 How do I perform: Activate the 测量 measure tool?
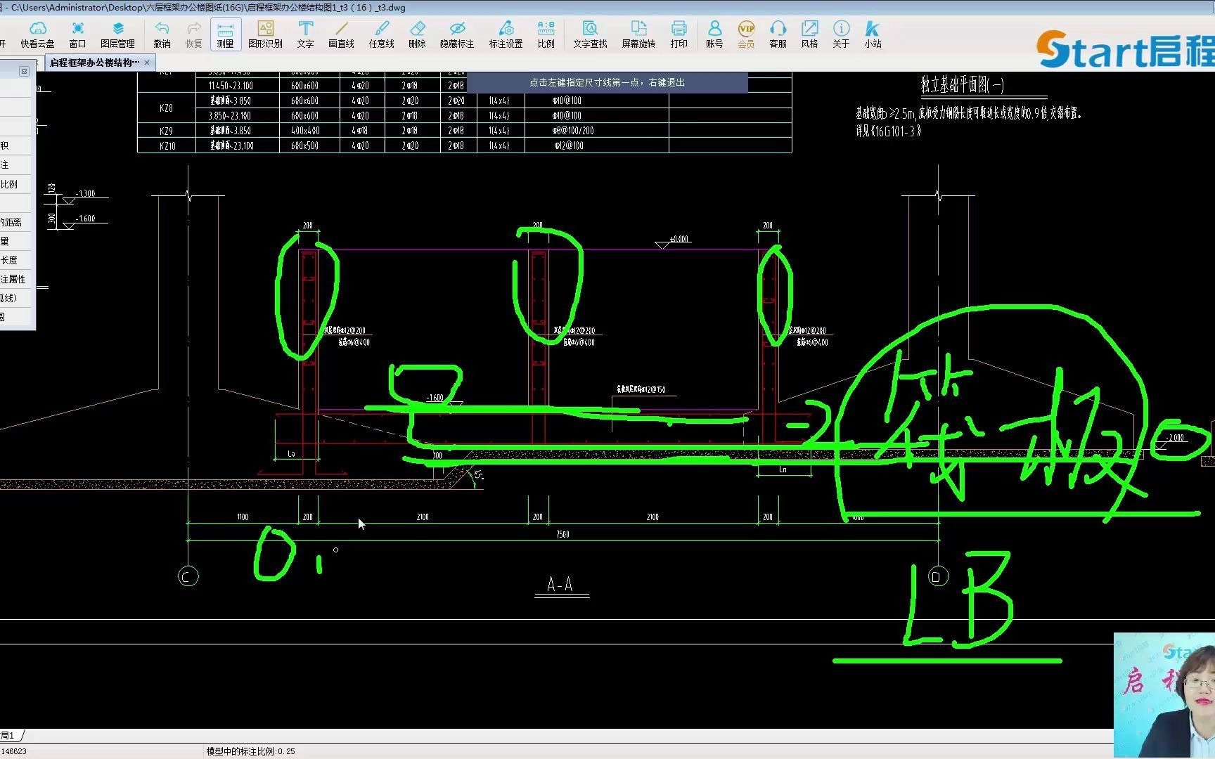tap(225, 34)
